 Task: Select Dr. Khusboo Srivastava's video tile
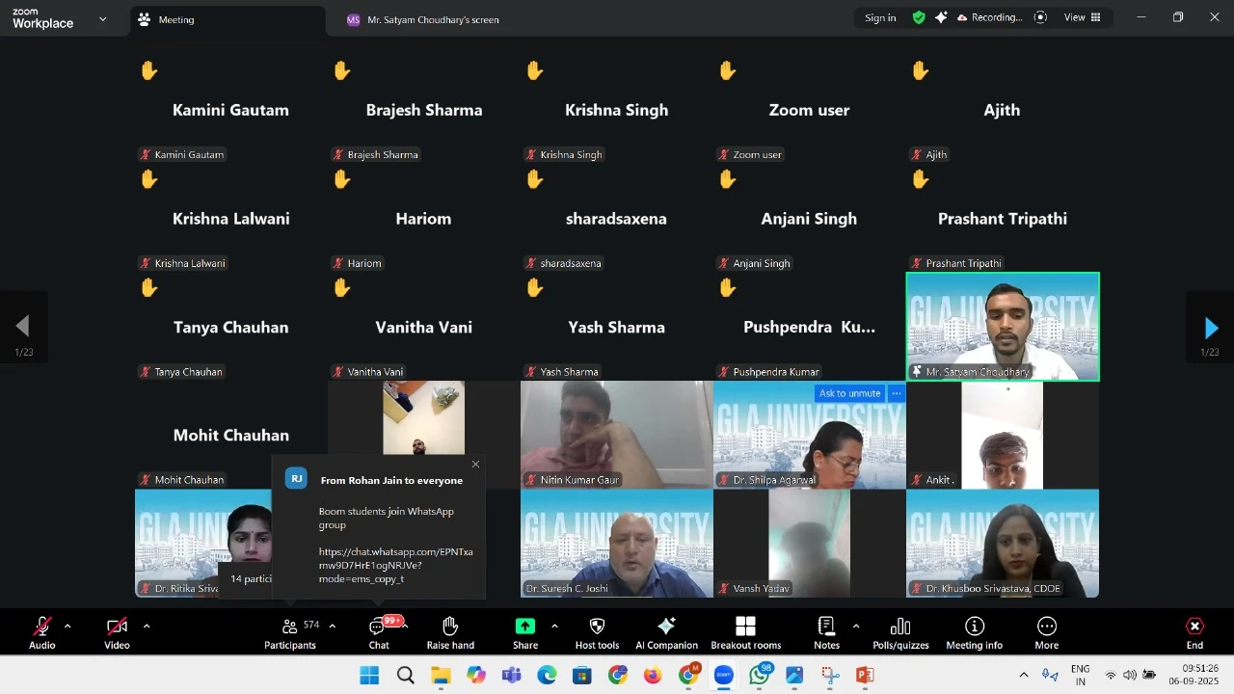(x=1003, y=544)
